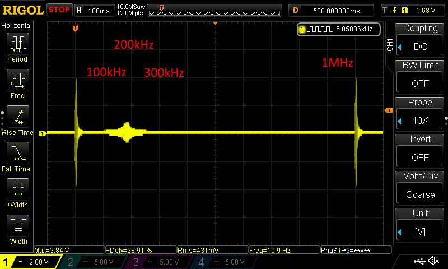Click the Max=3.84 V measurement readout

69,250
